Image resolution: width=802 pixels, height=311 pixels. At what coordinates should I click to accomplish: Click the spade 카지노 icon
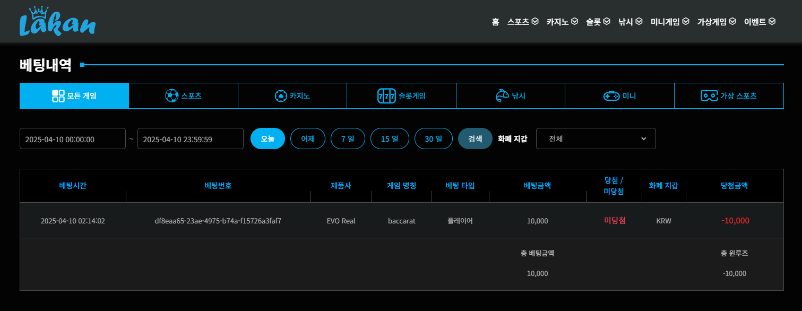click(x=280, y=96)
